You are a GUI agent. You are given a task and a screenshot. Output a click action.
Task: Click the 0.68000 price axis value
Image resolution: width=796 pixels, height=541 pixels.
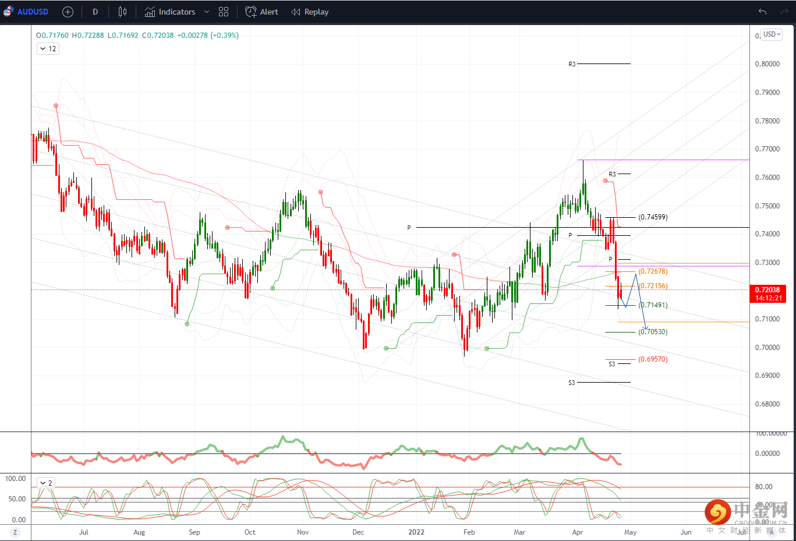[767, 404]
